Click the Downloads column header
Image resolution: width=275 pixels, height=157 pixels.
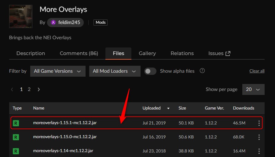pyautogui.click(x=244, y=108)
